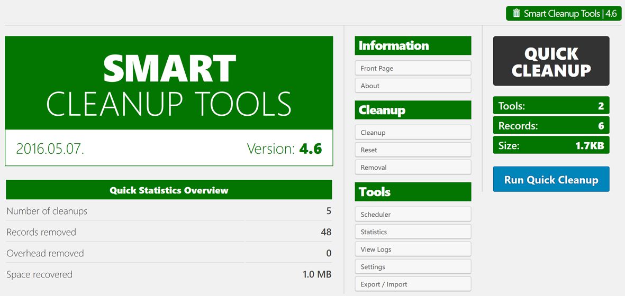The width and height of the screenshot is (625, 296).
Task: Open plugin Settings
Action: [x=412, y=267]
